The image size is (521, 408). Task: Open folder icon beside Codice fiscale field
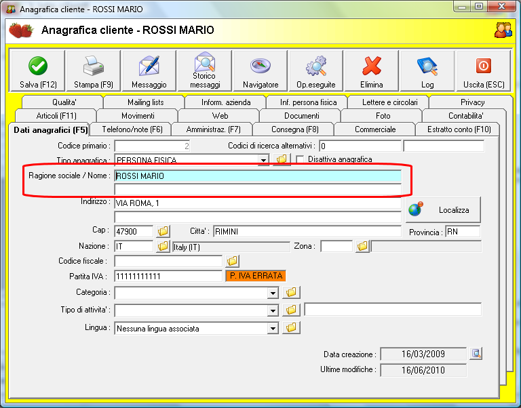click(232, 261)
